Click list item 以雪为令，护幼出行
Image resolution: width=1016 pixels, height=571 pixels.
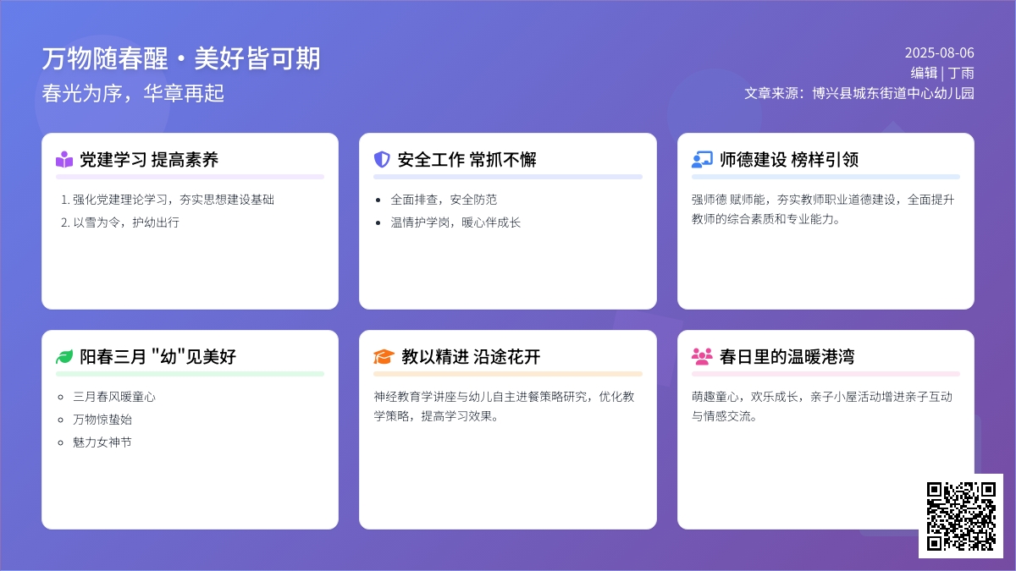[126, 222]
